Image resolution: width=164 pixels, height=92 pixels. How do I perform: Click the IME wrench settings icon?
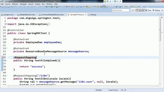120,1
